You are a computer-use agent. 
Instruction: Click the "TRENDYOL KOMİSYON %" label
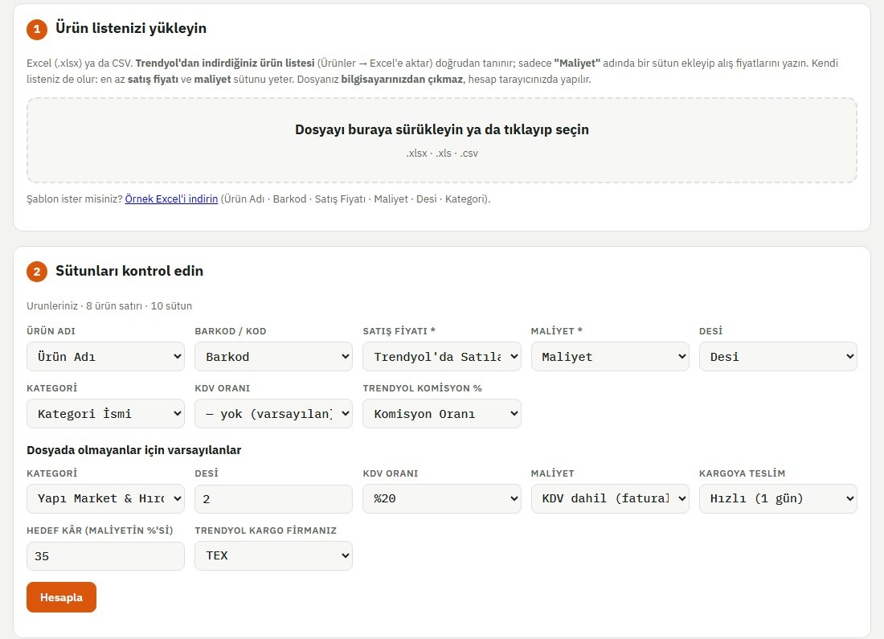422,388
